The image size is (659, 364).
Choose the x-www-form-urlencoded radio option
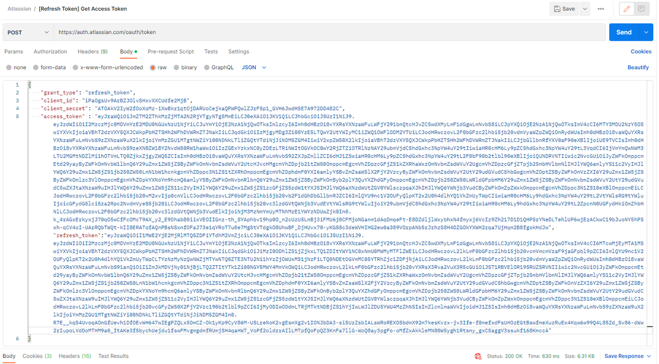coord(75,68)
